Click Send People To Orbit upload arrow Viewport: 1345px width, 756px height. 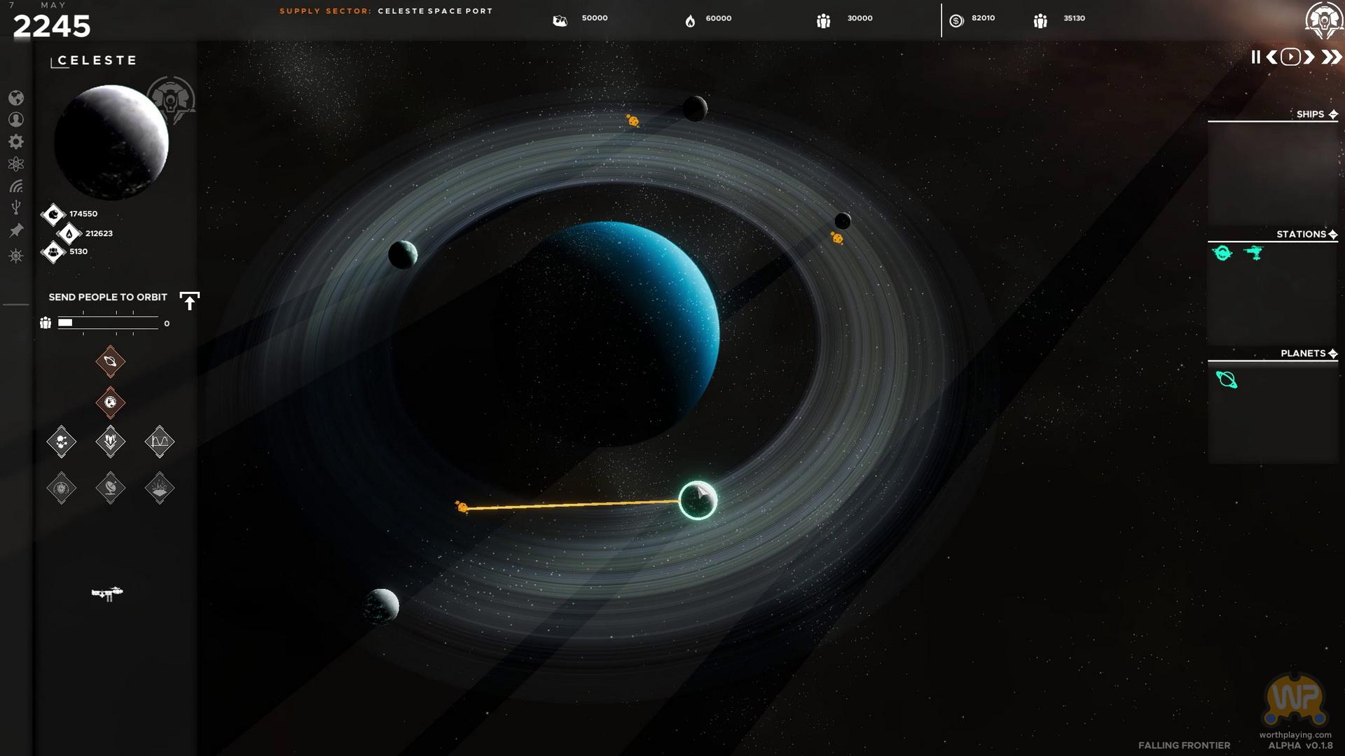point(189,300)
